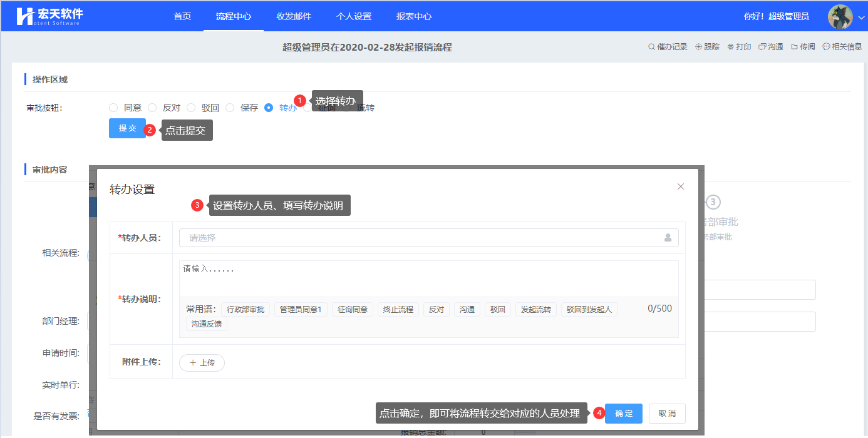Viewport: 868px width, 438px height.
Task: Select the 同意 radio button
Action: [113, 108]
